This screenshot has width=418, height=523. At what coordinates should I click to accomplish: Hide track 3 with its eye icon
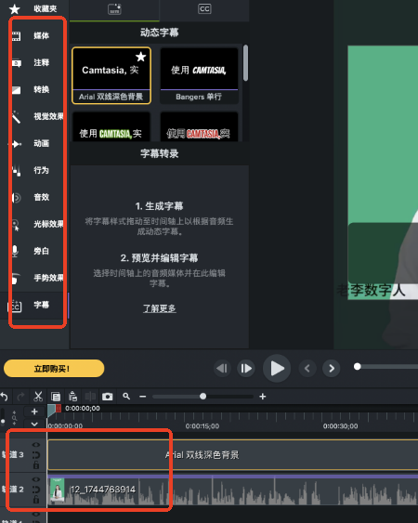pyautogui.click(x=35, y=445)
